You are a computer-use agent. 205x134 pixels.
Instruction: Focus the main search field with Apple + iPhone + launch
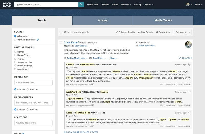(x=46, y=5)
